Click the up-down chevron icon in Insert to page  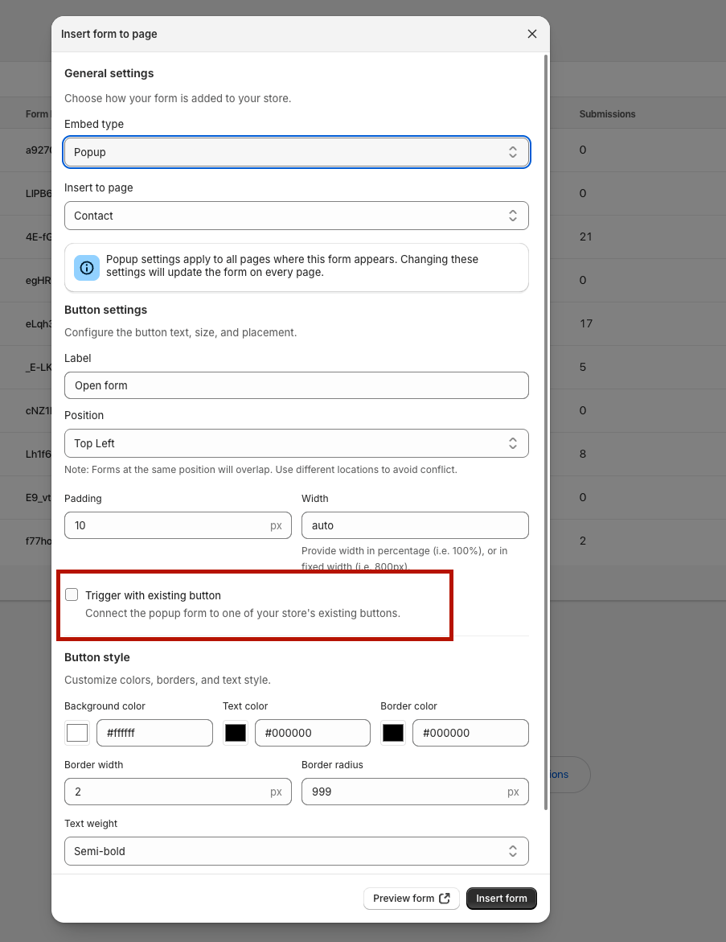[513, 216]
